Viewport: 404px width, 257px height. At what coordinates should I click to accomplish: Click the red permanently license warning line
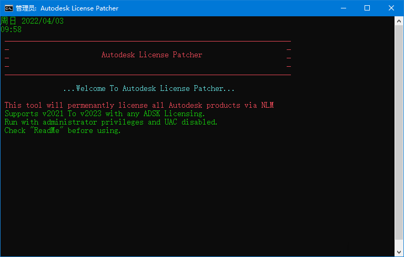(x=132, y=106)
